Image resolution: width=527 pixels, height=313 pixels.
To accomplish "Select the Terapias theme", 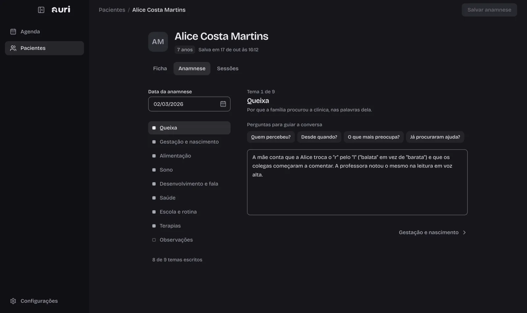I will click(x=189, y=226).
